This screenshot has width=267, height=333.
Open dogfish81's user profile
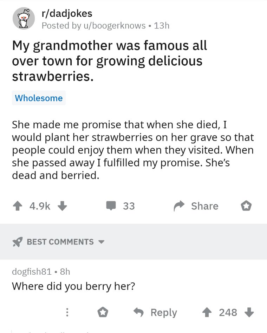tap(32, 272)
